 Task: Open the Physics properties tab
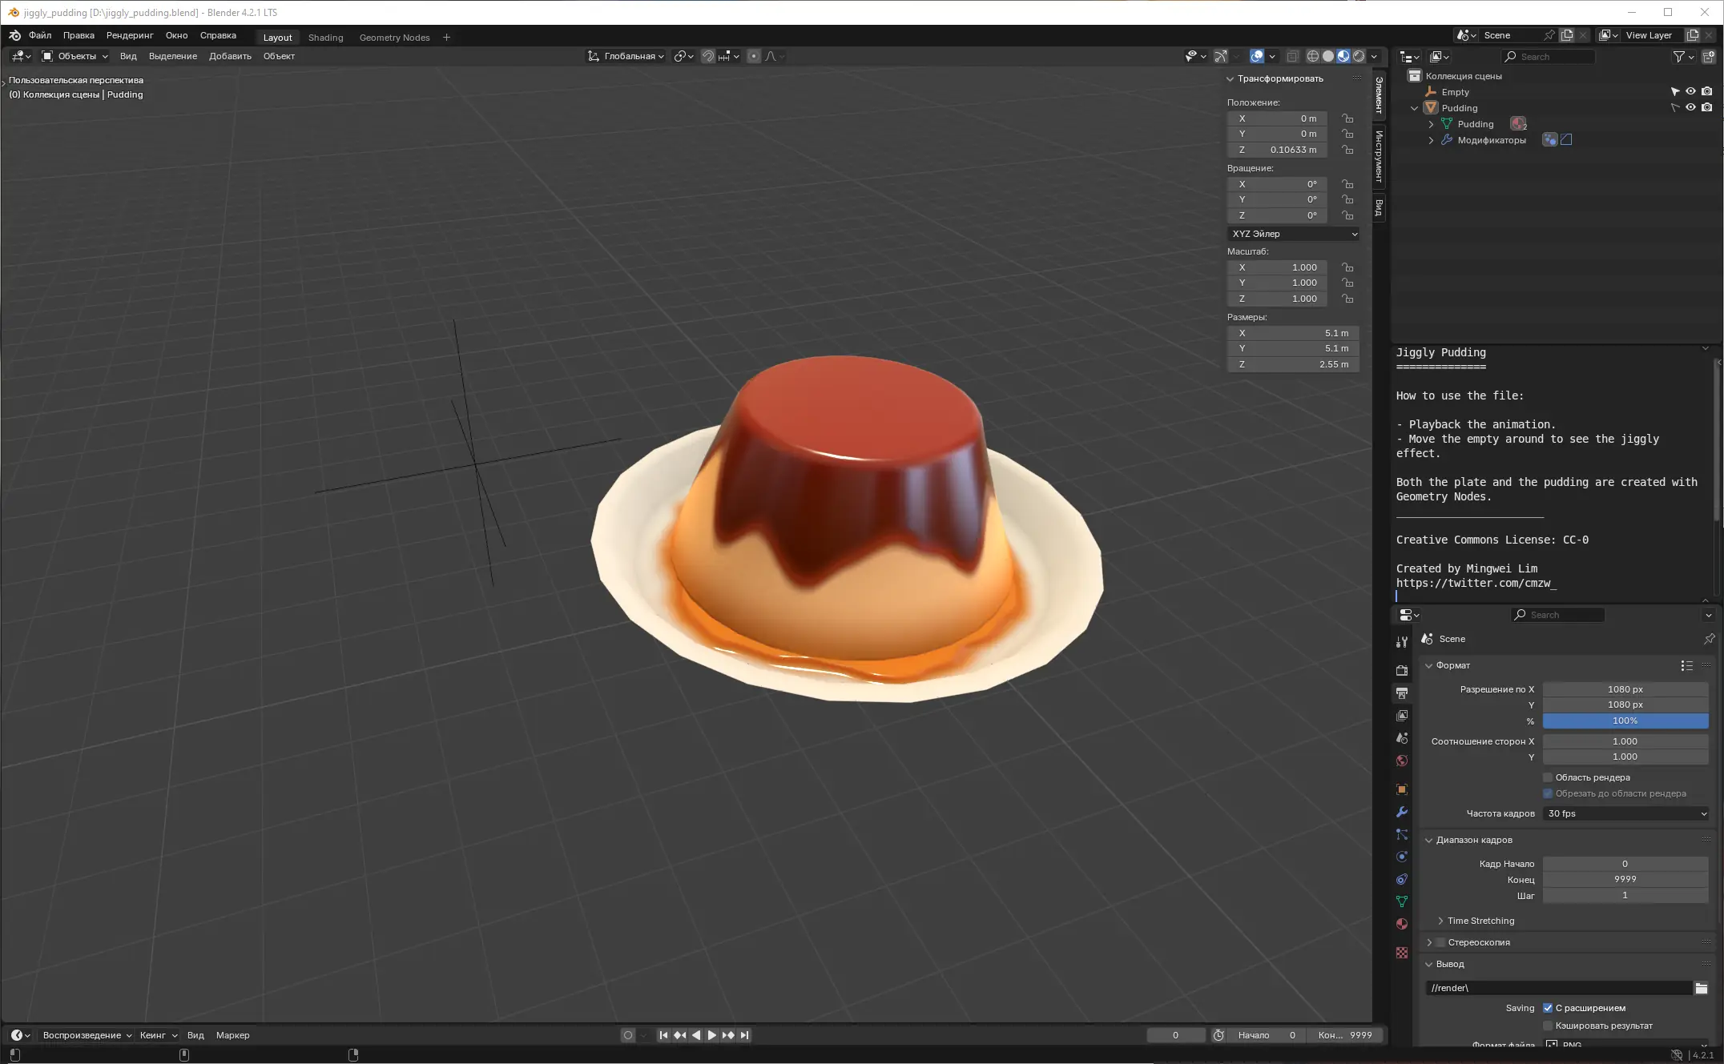[x=1402, y=857]
